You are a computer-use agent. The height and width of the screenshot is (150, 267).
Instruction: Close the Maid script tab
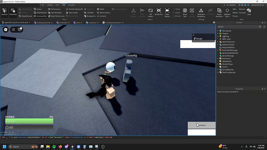click(x=81, y=23)
